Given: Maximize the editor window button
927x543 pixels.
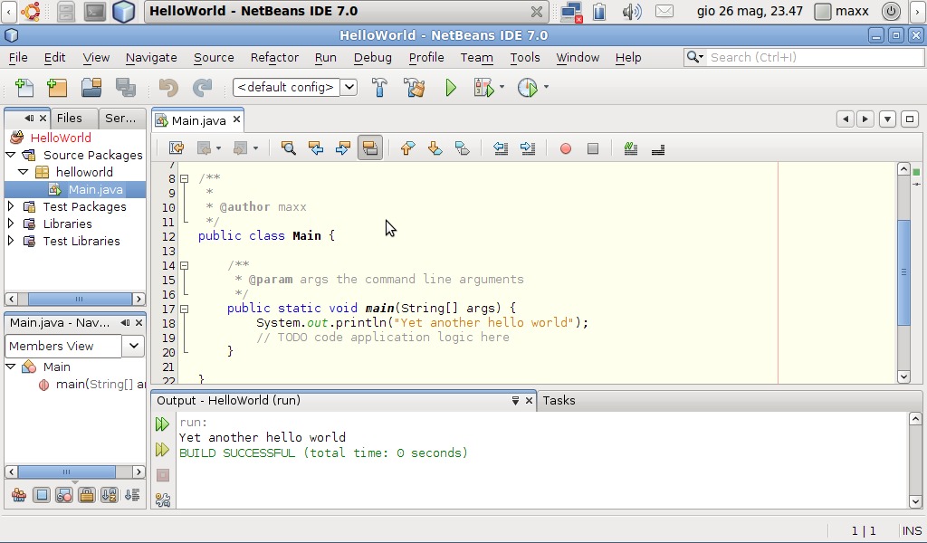Looking at the screenshot, I should click(910, 119).
